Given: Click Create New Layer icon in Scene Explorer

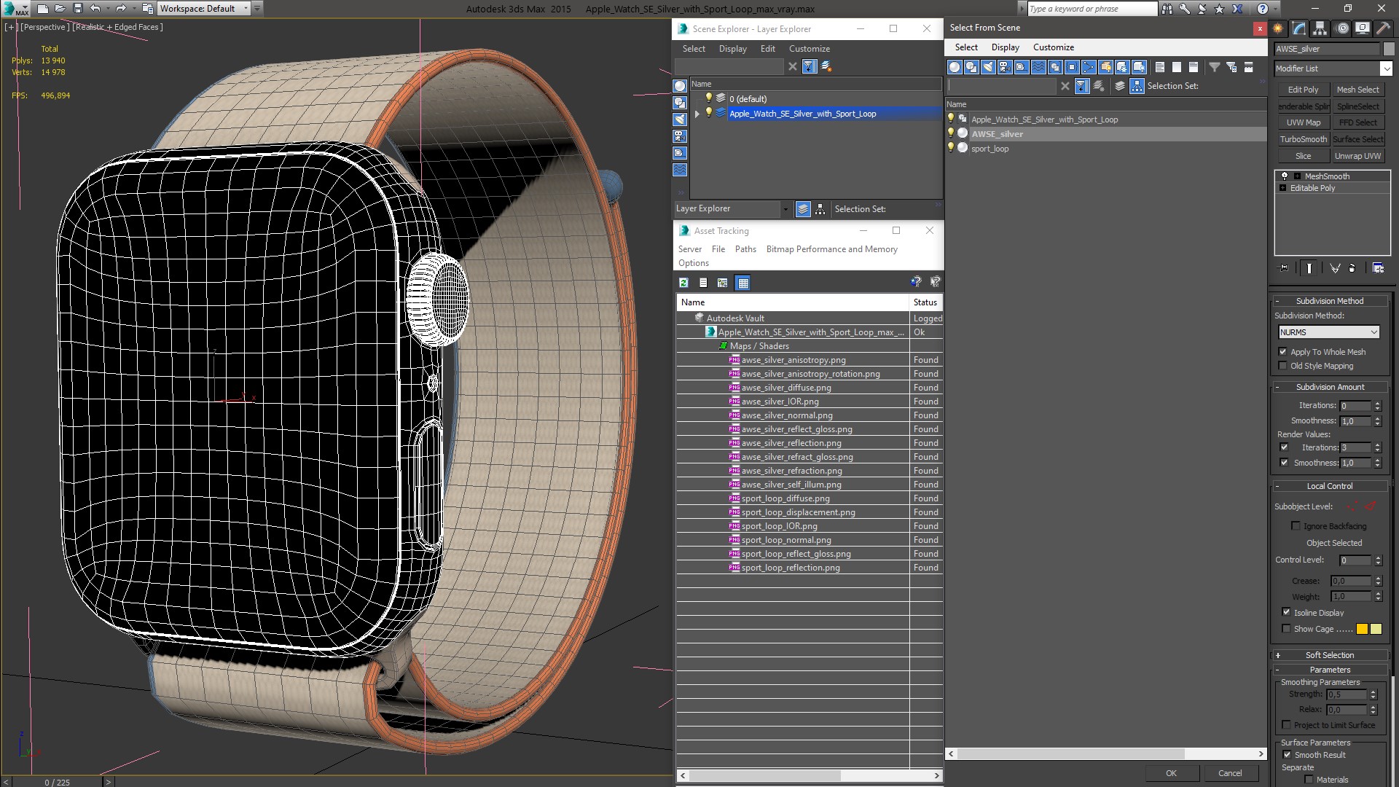Looking at the screenshot, I should pyautogui.click(x=826, y=66).
